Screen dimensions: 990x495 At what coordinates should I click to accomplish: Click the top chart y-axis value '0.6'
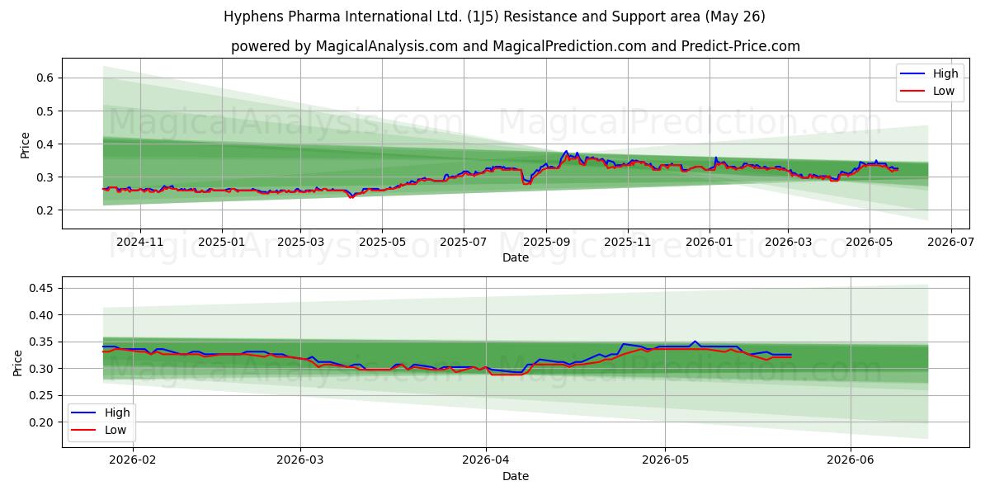tap(46, 78)
